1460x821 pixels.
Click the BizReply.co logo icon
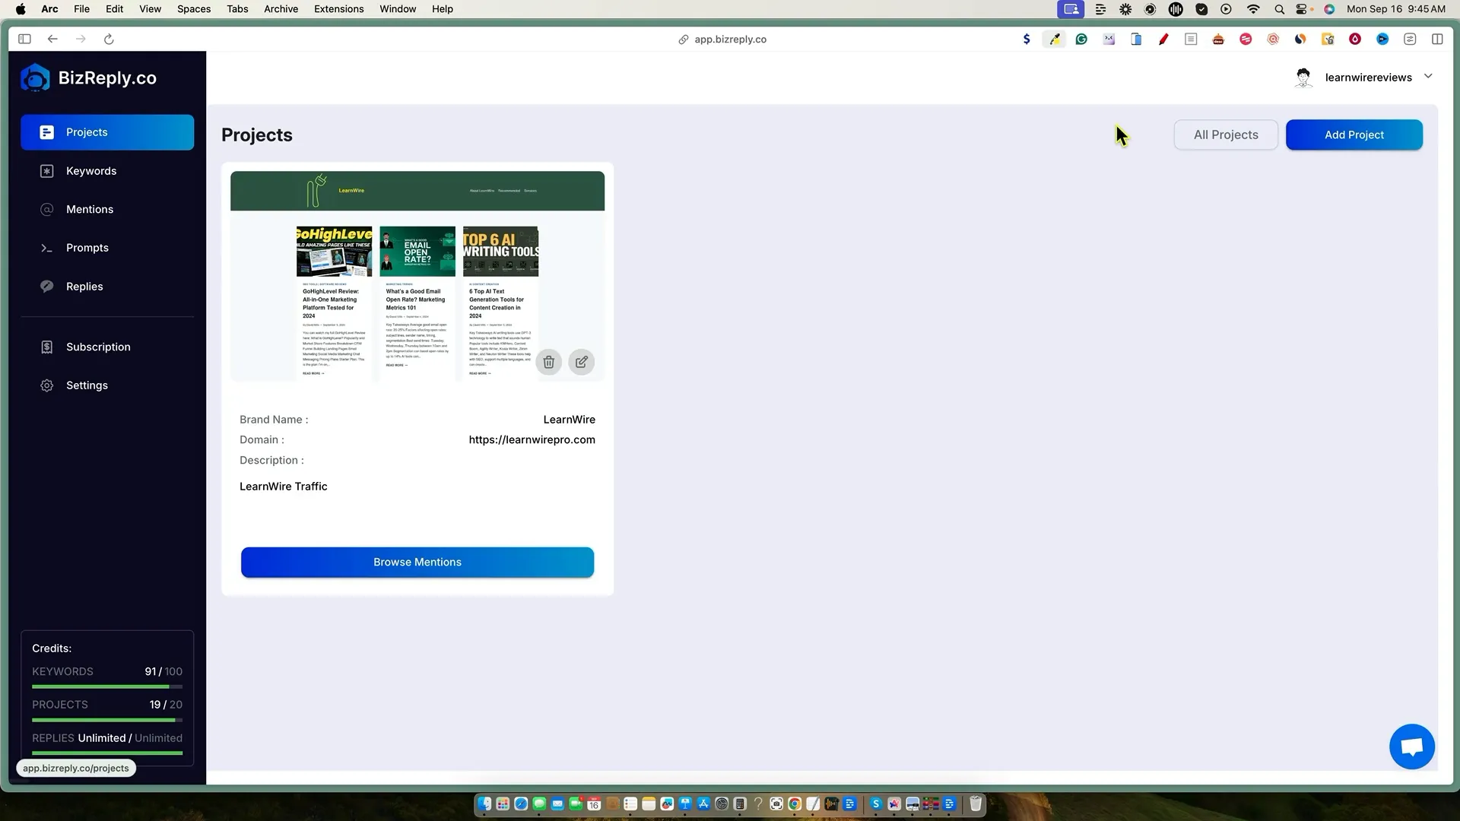[x=35, y=78]
